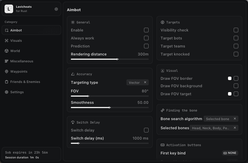Expand the Bone search algorithm dropdown

[x=218, y=119]
